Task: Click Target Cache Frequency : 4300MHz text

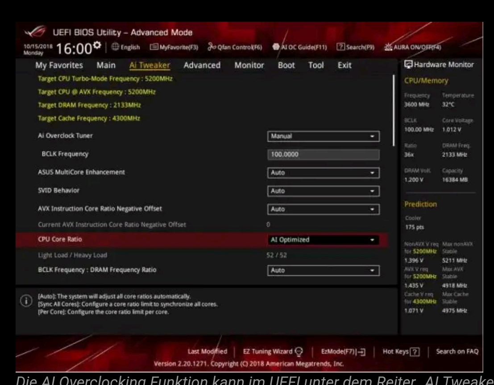Action: tap(89, 118)
